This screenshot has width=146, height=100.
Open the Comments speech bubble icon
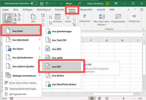[x=135, y=10]
